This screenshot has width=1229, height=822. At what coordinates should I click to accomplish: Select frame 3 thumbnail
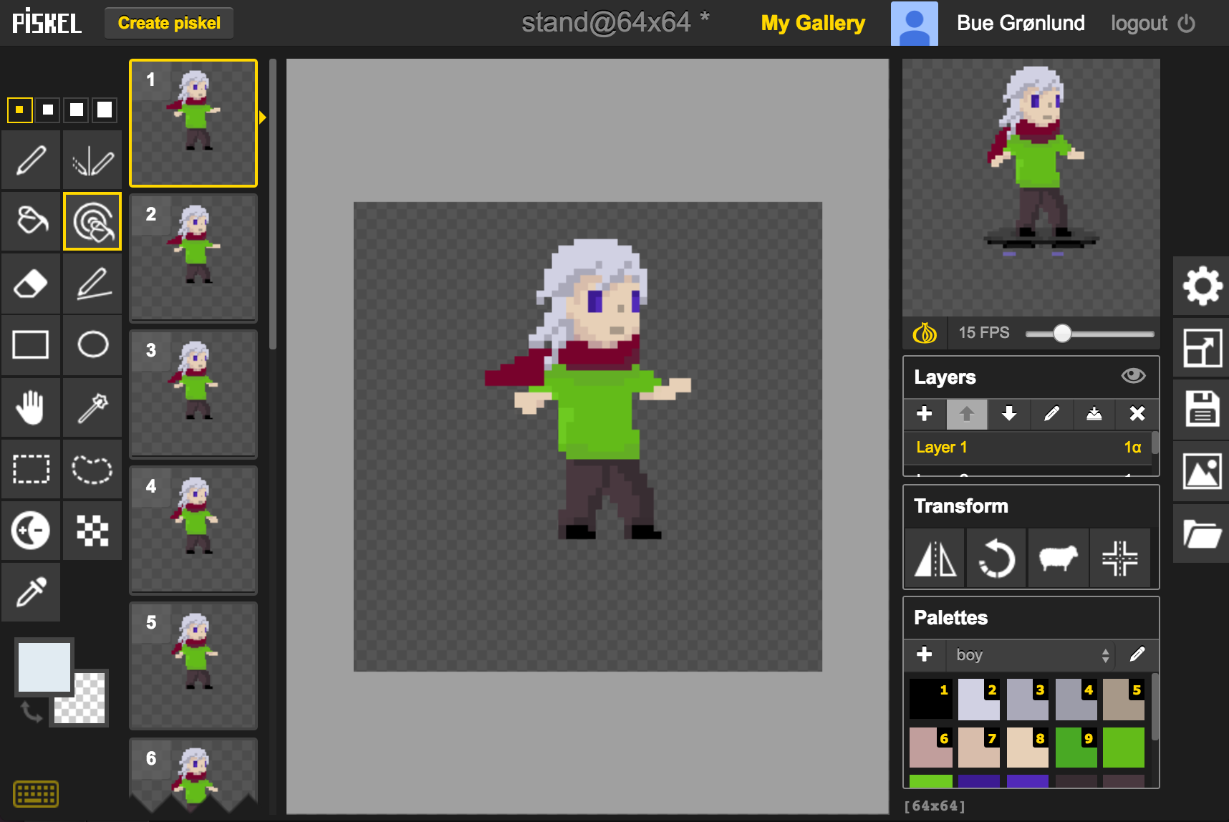pos(193,395)
